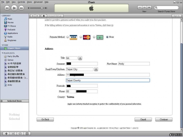Click the billing address 'click here' arrow link
The image size is (183, 137).
(x=112, y=25)
